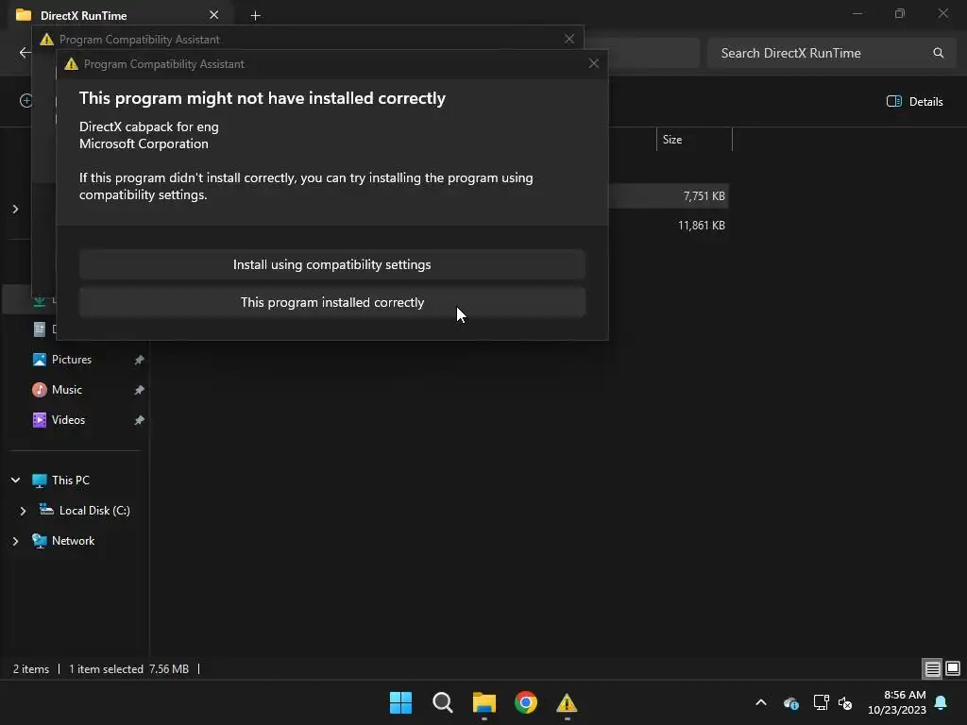Click the Pictures folder icon in sidebar
The image size is (967, 725).
[x=39, y=360]
